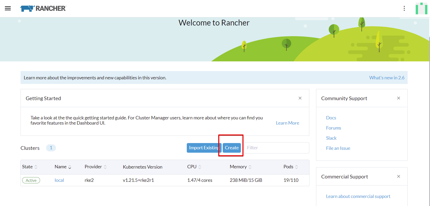Screen dimensions: 430x206
Task: Click the Welcome to Rancher title
Action: 214,23
